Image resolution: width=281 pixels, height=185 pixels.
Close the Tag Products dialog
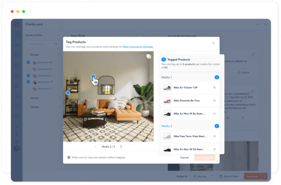point(213,43)
